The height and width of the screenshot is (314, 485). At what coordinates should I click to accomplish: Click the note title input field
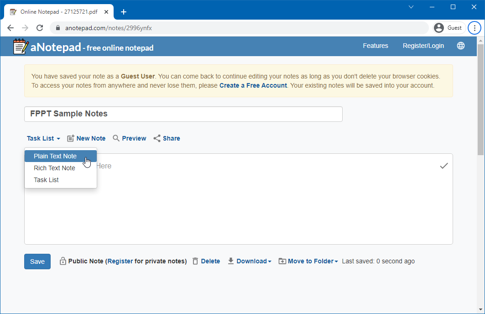183,114
